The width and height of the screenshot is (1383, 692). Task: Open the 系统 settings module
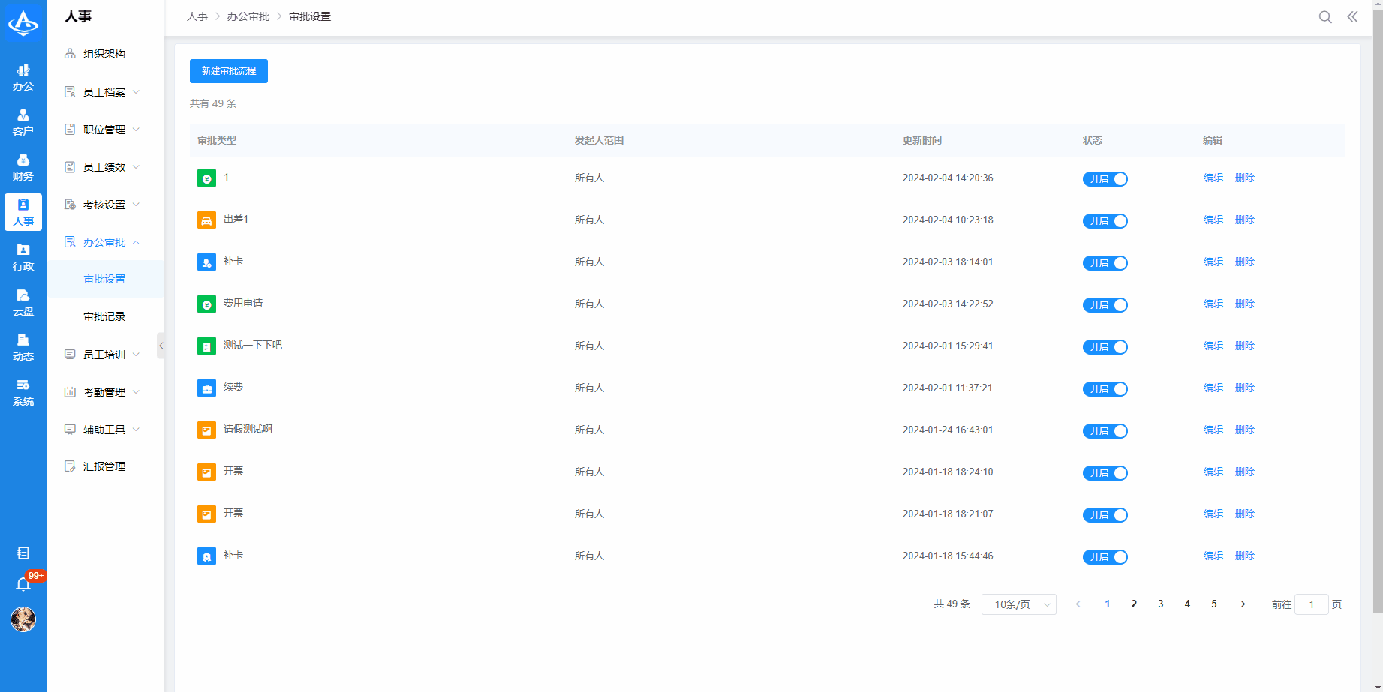tap(23, 392)
